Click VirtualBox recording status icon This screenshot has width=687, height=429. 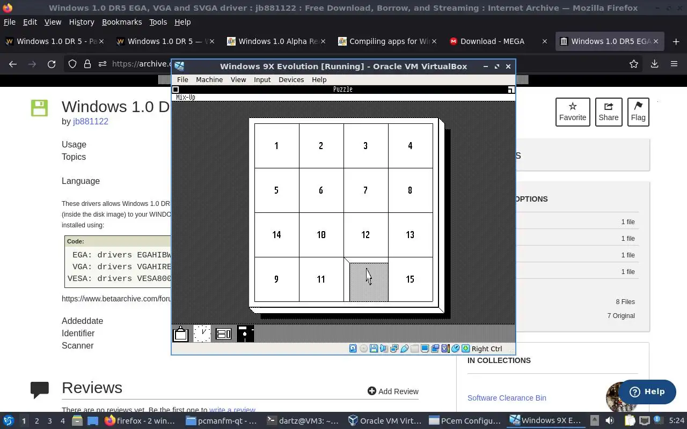435,349
